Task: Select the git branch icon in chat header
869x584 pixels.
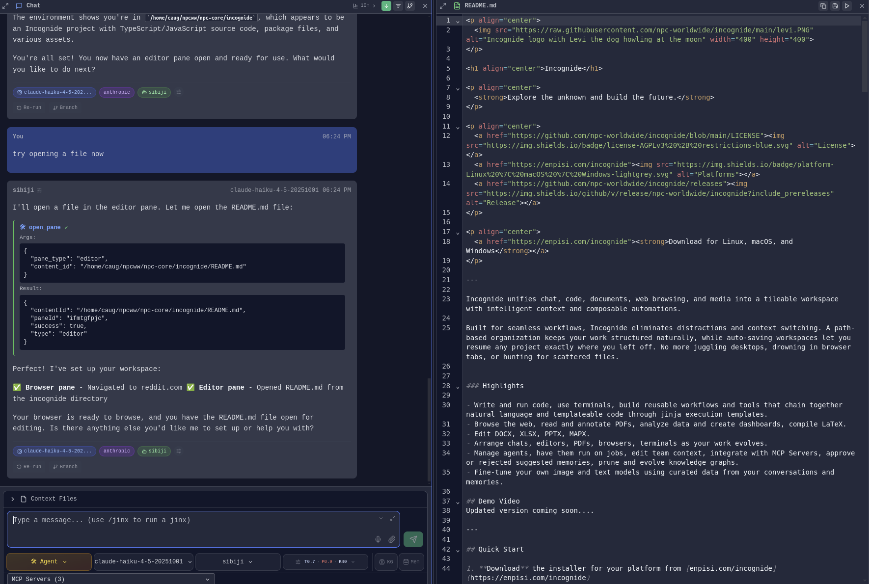Action: coord(410,6)
